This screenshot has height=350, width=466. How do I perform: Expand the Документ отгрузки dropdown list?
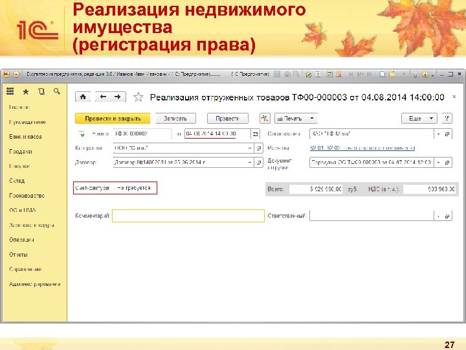(x=438, y=163)
